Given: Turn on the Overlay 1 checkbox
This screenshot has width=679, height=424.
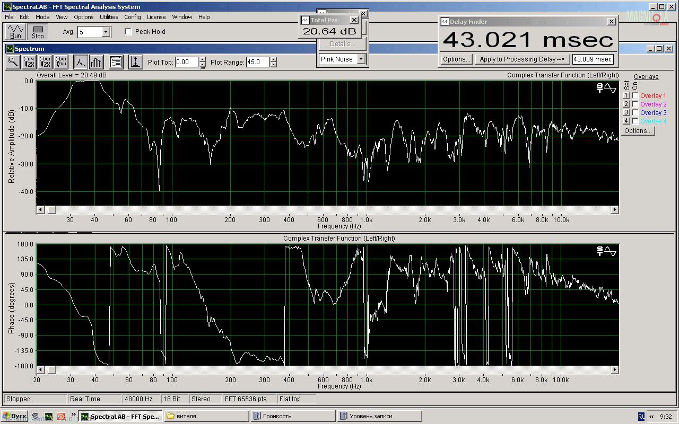Looking at the screenshot, I should (x=635, y=96).
